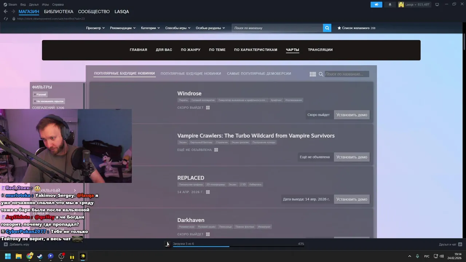The image size is (466, 262).
Task: Open the Windrose game title
Action: 189,94
